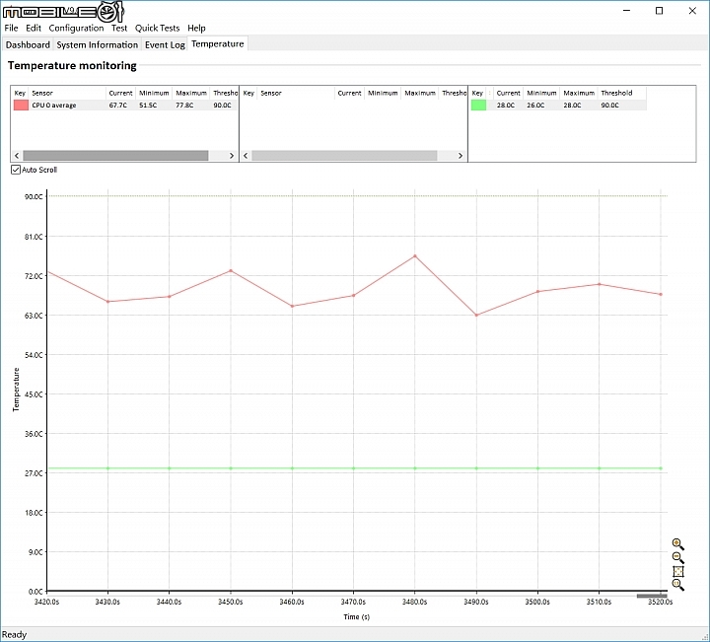Screen dimensions: 710x642
Task: Click the MobileMeter app logo
Action: click(x=63, y=11)
